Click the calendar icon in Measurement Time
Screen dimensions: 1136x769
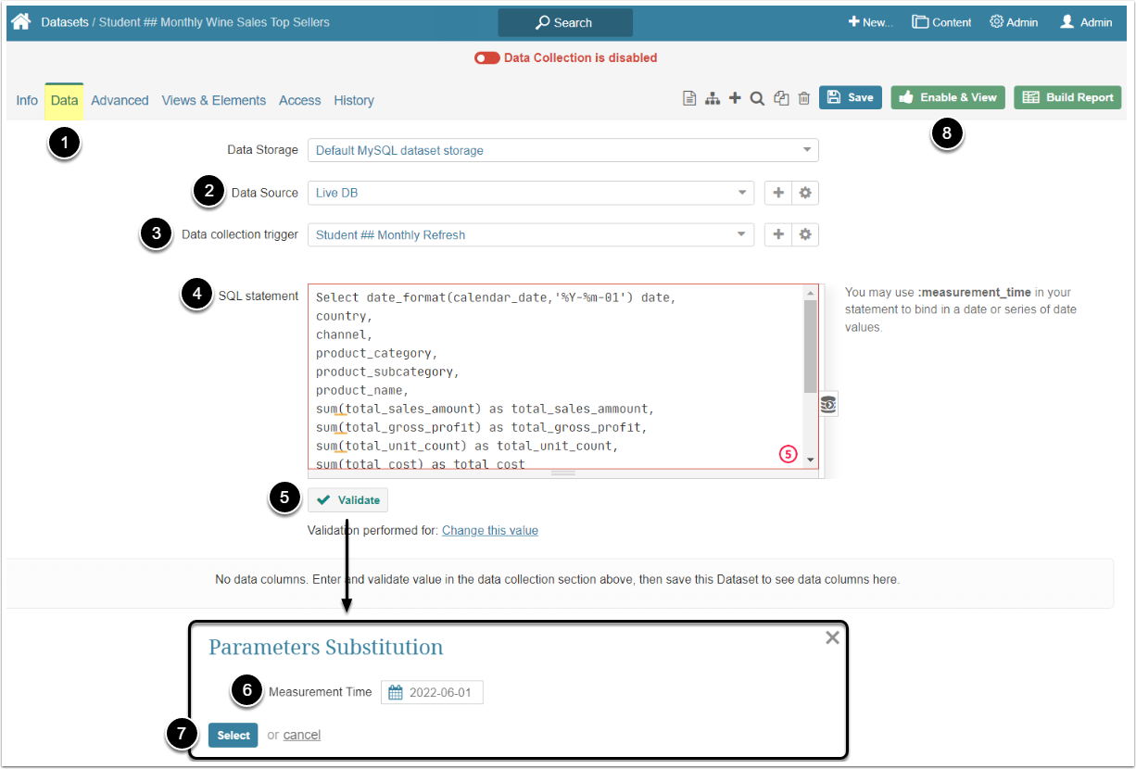click(396, 693)
